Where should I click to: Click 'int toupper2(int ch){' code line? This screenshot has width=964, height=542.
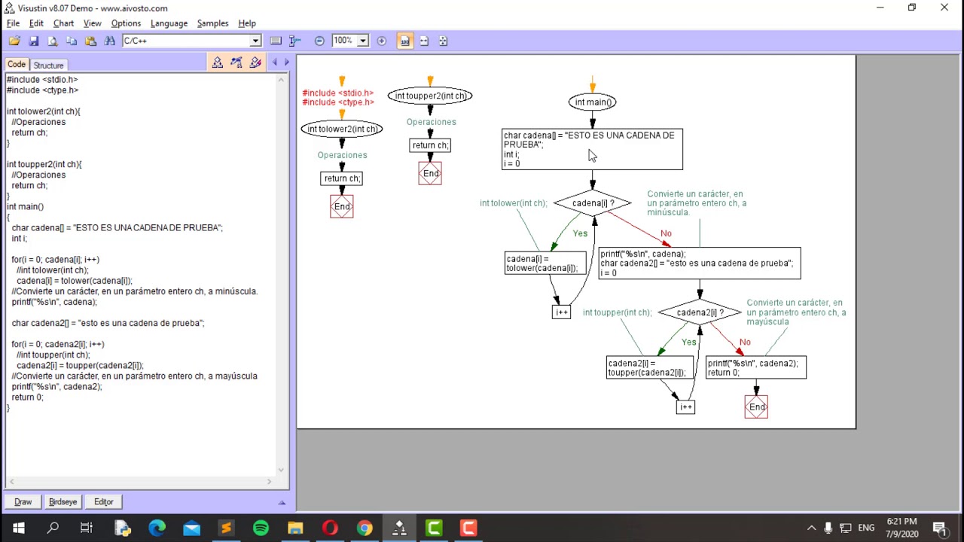tap(44, 164)
